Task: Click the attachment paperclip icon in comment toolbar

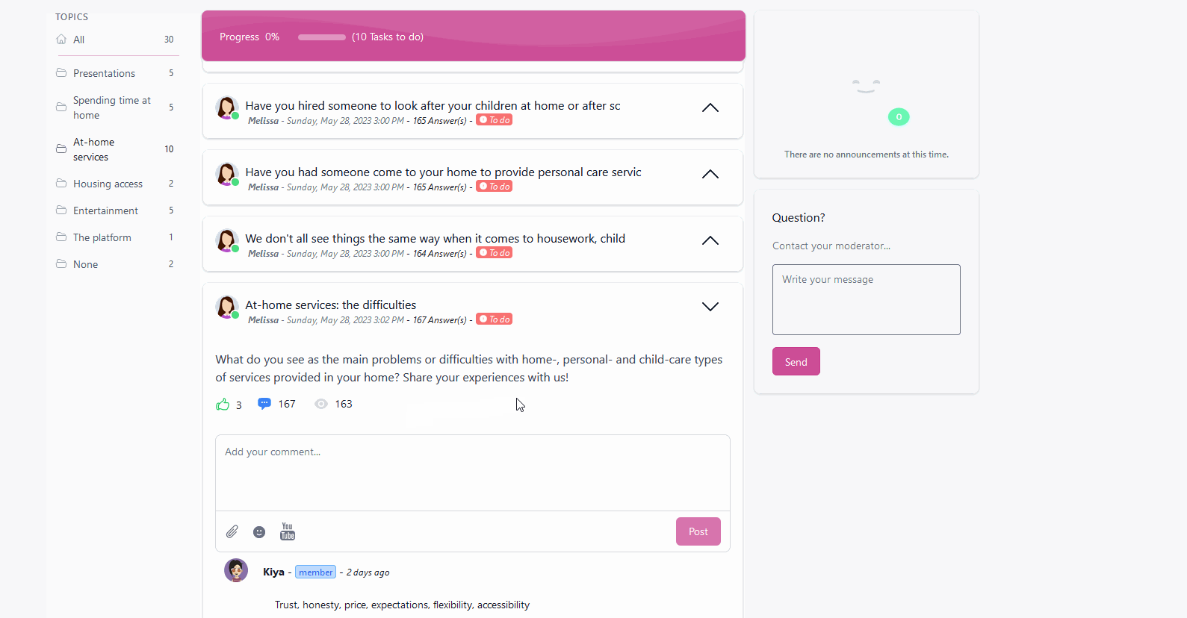Action: point(232,531)
